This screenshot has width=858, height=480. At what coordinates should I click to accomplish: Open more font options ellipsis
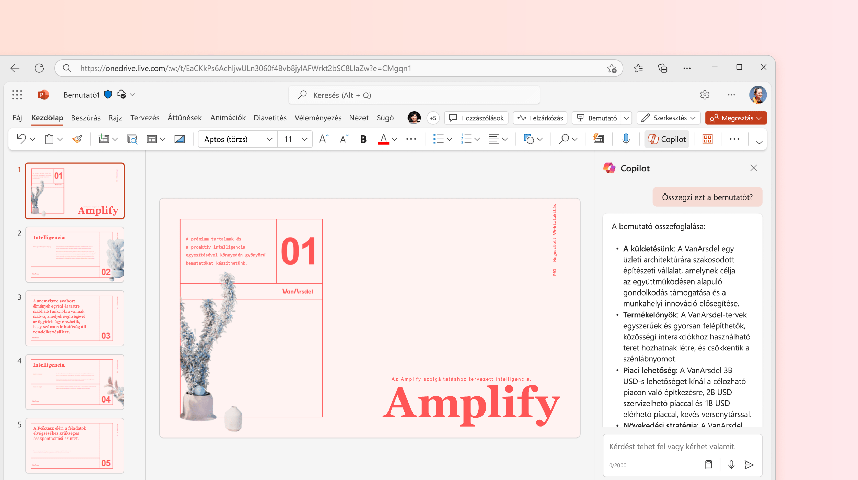(x=411, y=139)
